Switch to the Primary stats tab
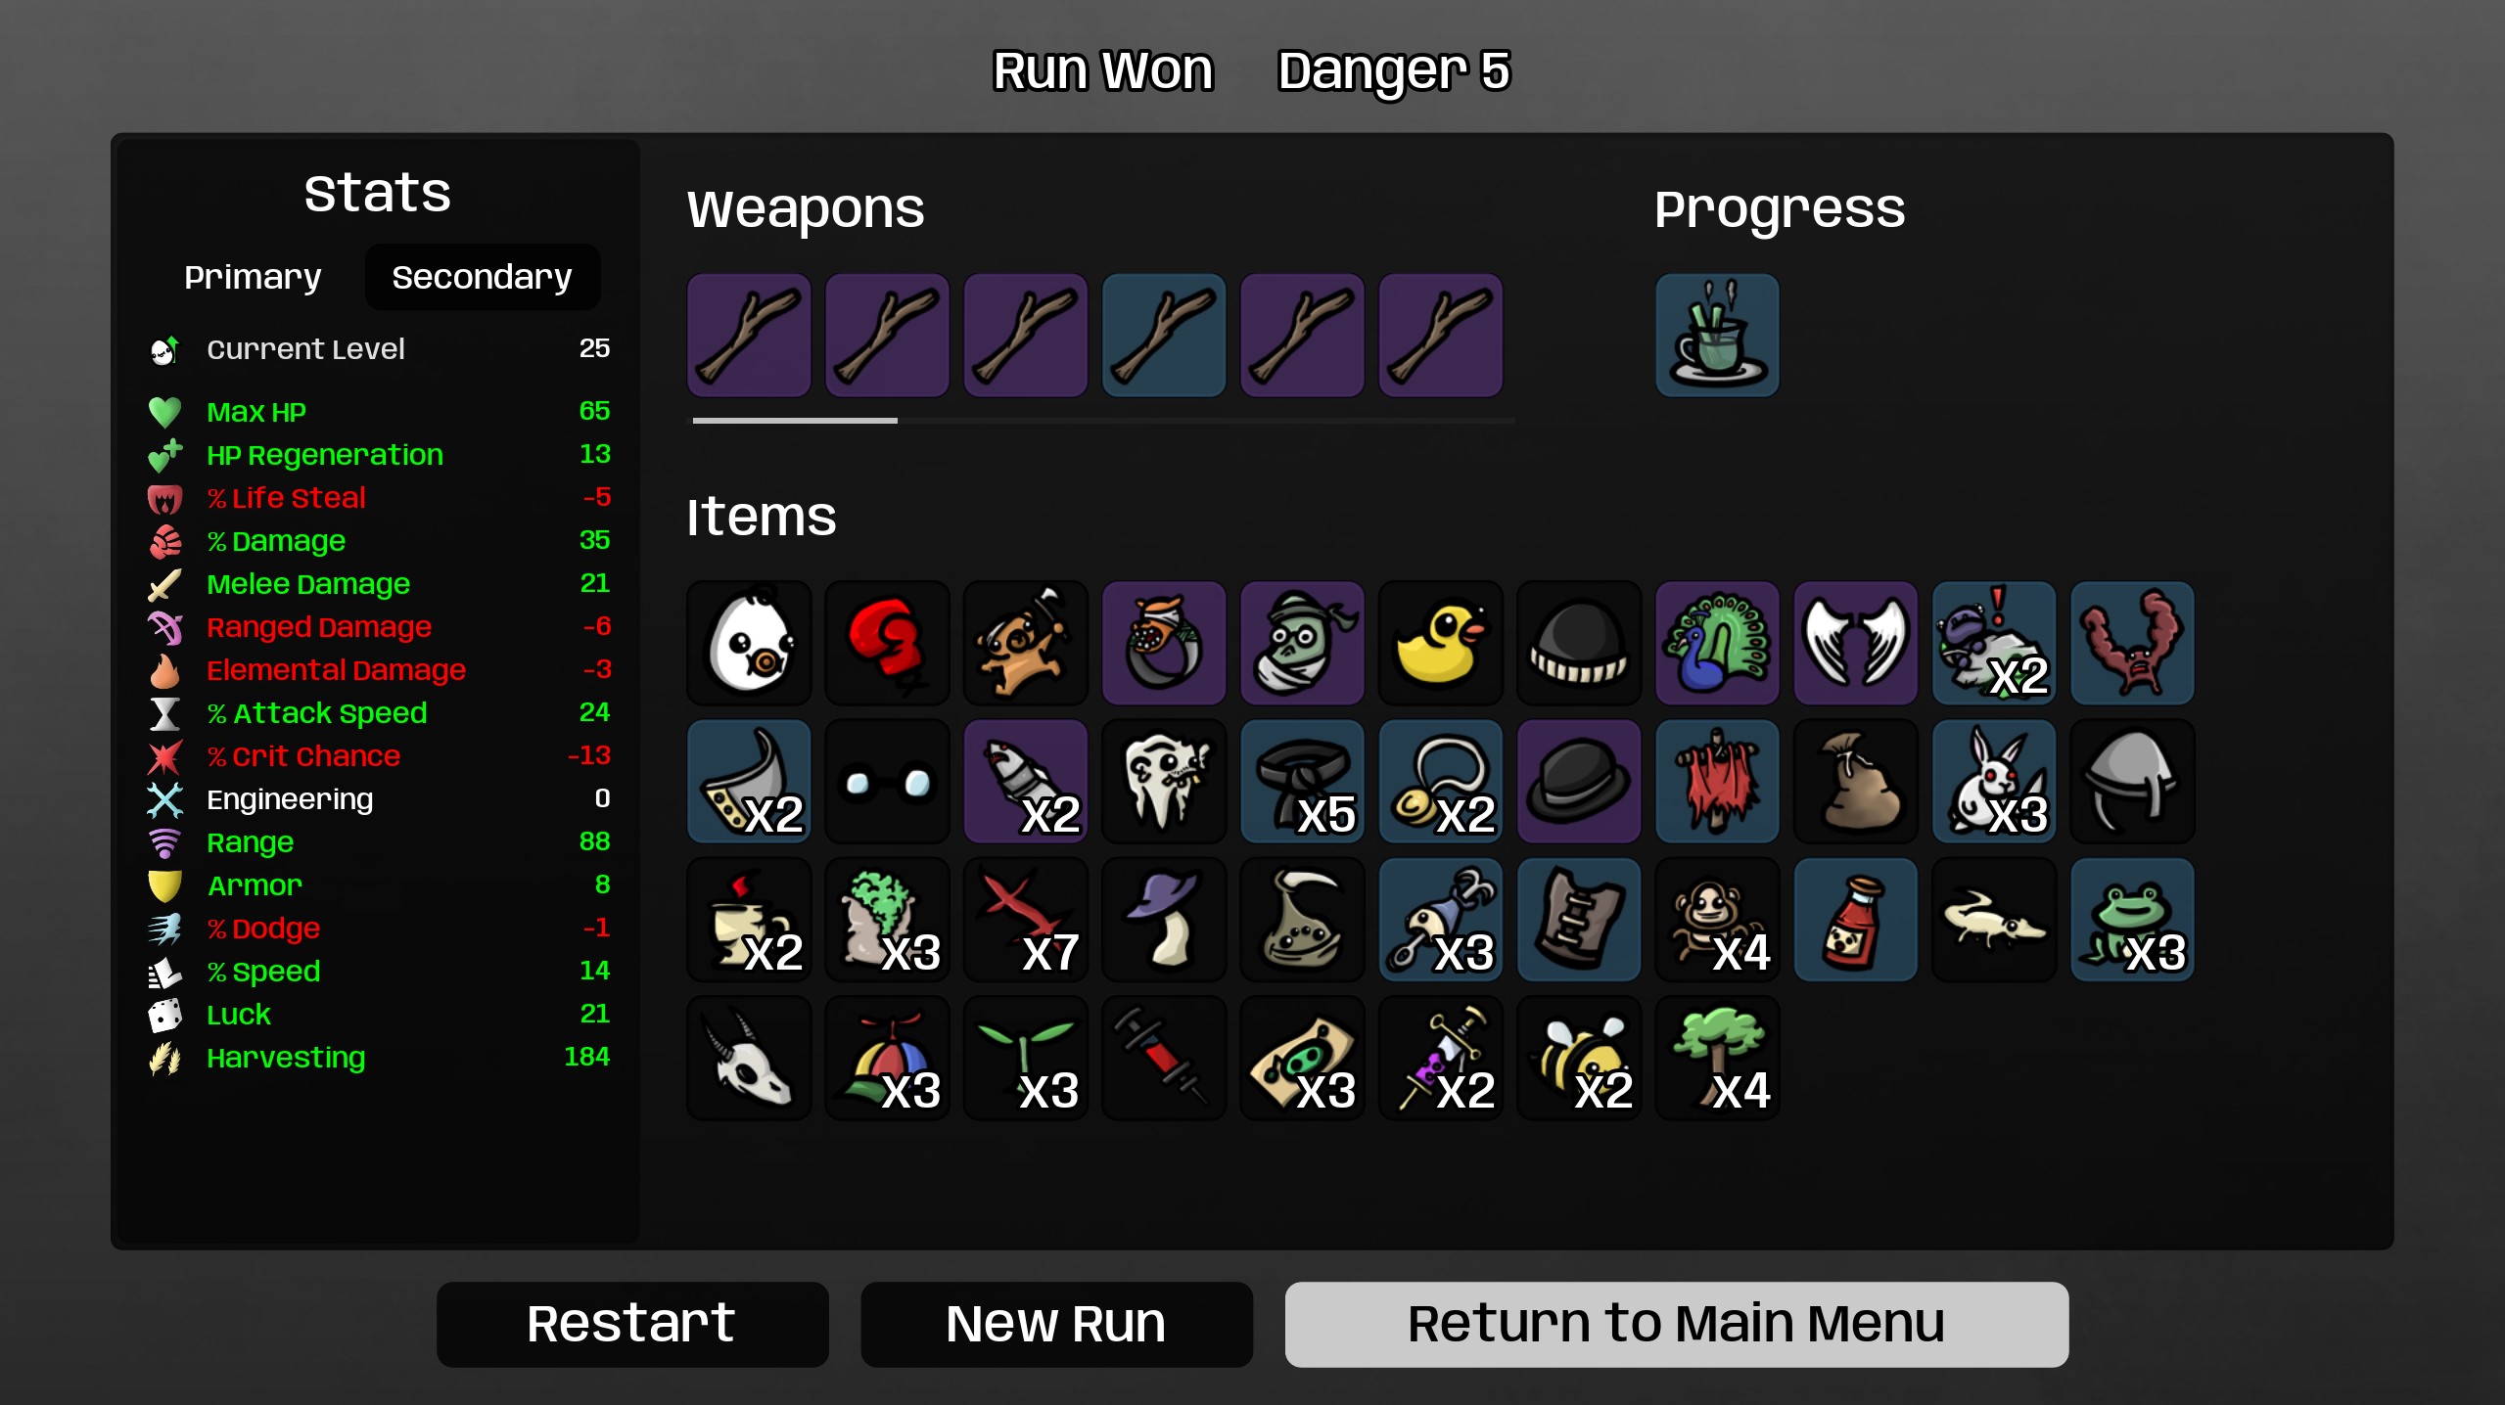2505x1405 pixels. [253, 277]
